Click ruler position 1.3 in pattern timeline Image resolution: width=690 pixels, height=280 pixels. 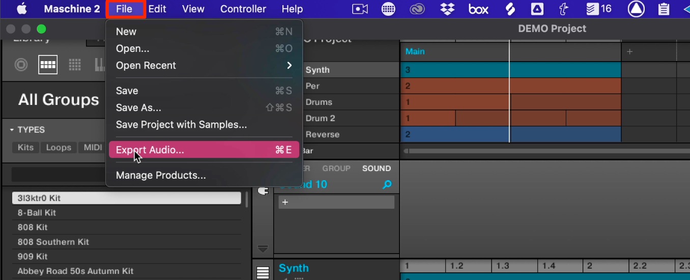(x=503, y=266)
